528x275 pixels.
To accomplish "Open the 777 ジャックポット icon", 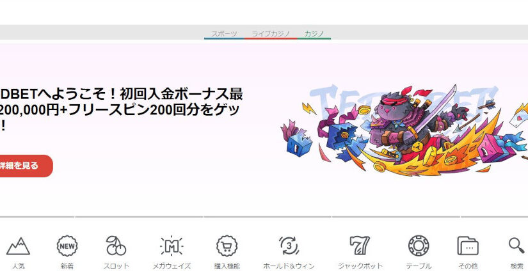I will point(360,246).
